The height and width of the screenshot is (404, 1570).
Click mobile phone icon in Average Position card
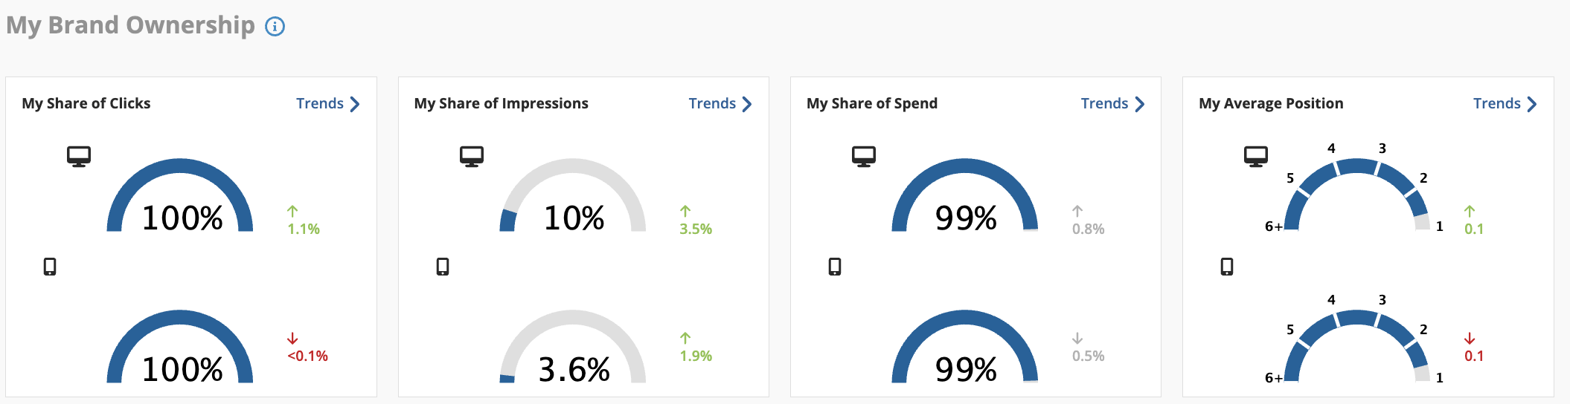(x=1227, y=267)
